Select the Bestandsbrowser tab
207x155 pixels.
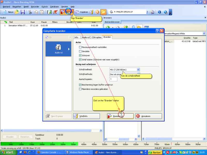112,22
